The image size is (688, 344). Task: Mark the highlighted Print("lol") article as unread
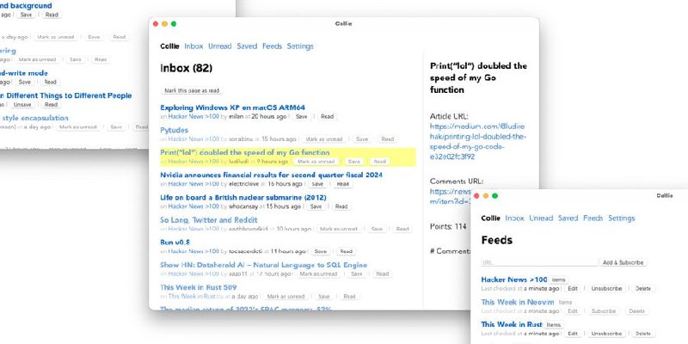point(315,161)
